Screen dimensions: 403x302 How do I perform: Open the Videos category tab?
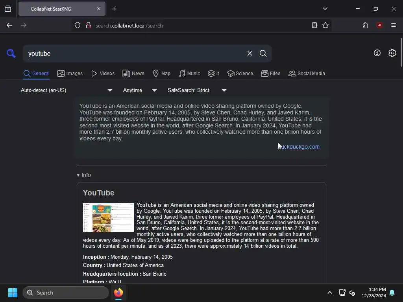[x=103, y=74]
